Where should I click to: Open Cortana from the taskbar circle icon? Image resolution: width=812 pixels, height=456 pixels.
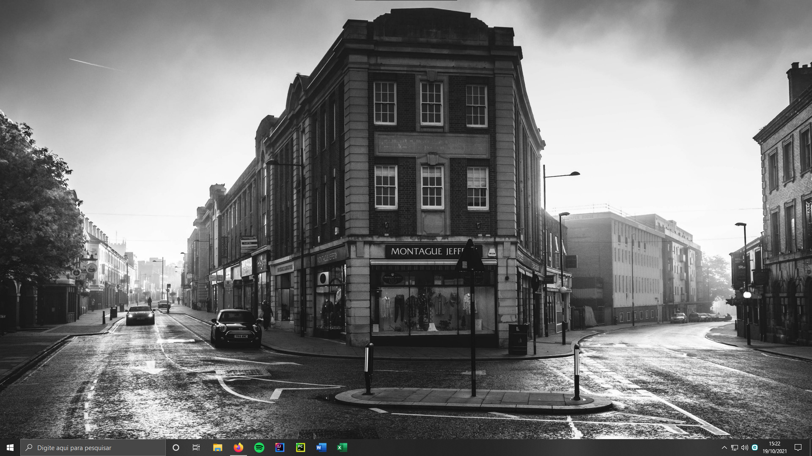coord(176,448)
